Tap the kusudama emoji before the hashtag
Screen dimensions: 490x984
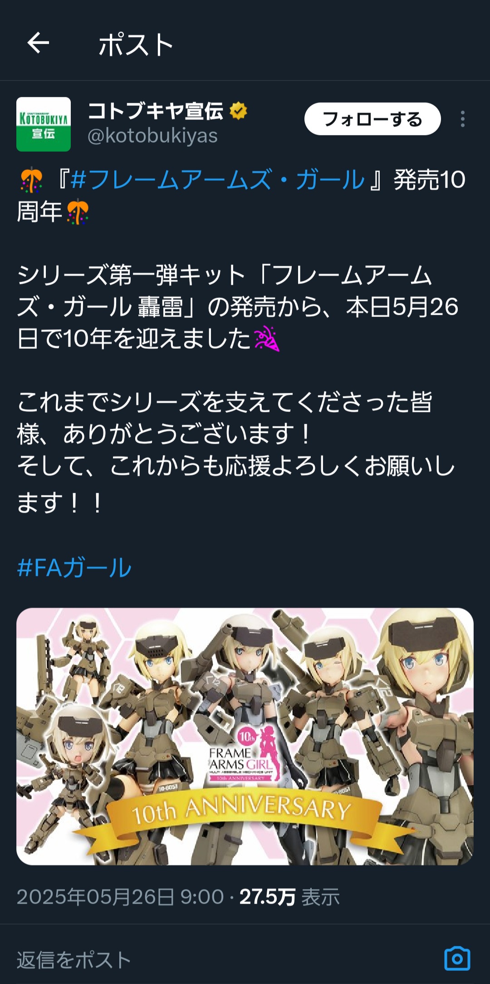[x=31, y=180]
